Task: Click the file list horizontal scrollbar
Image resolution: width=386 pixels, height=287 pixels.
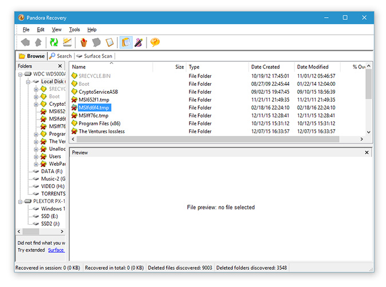Action: 208,139
